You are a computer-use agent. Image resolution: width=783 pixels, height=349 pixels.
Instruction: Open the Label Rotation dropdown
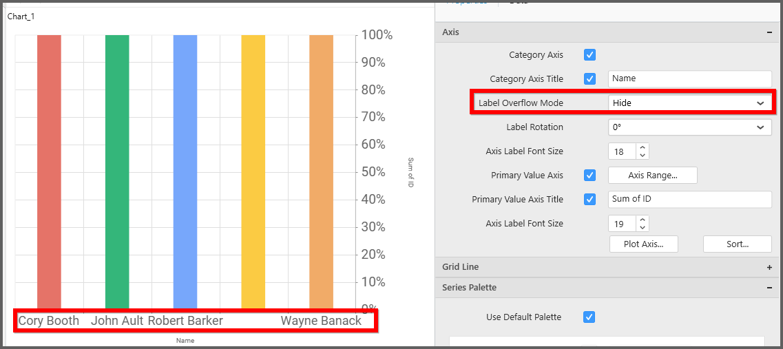689,127
